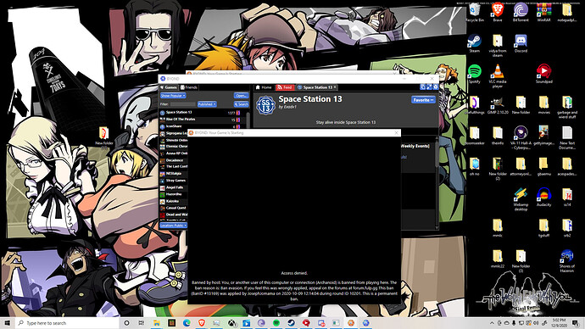Close the Space Station 13 tab
Viewport: 585px width, 329px height.
point(335,87)
